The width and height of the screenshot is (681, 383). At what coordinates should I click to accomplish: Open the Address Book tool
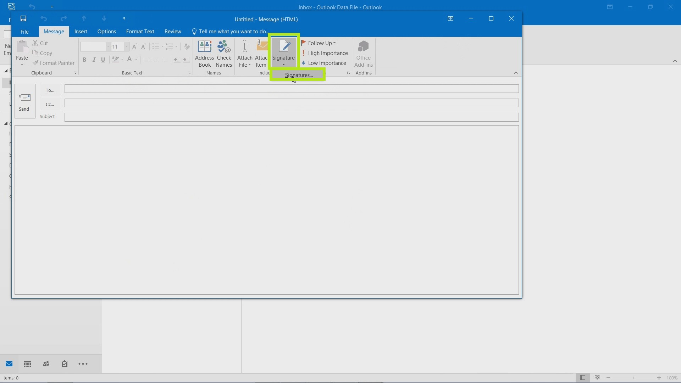tap(204, 52)
